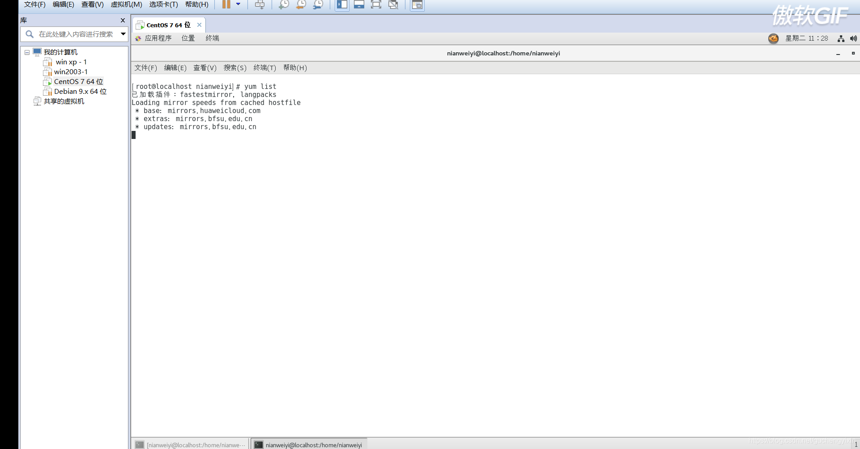Click the terminal cursor block

(133, 135)
